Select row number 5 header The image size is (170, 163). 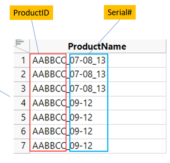tap(22, 117)
